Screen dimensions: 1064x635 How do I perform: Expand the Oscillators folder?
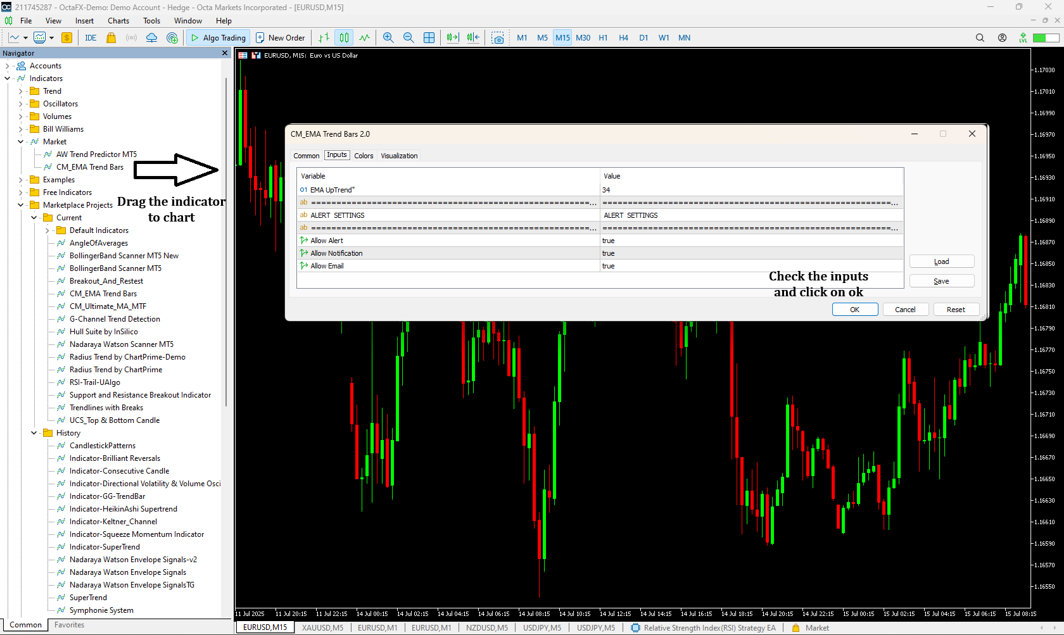click(21, 104)
